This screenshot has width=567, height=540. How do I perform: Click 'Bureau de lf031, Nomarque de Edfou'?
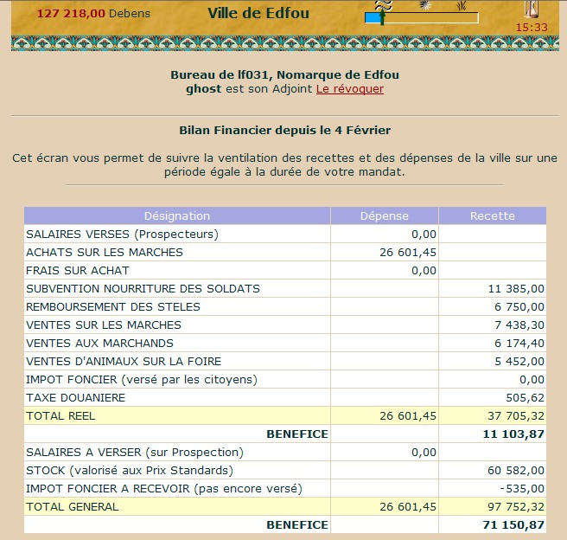click(285, 75)
